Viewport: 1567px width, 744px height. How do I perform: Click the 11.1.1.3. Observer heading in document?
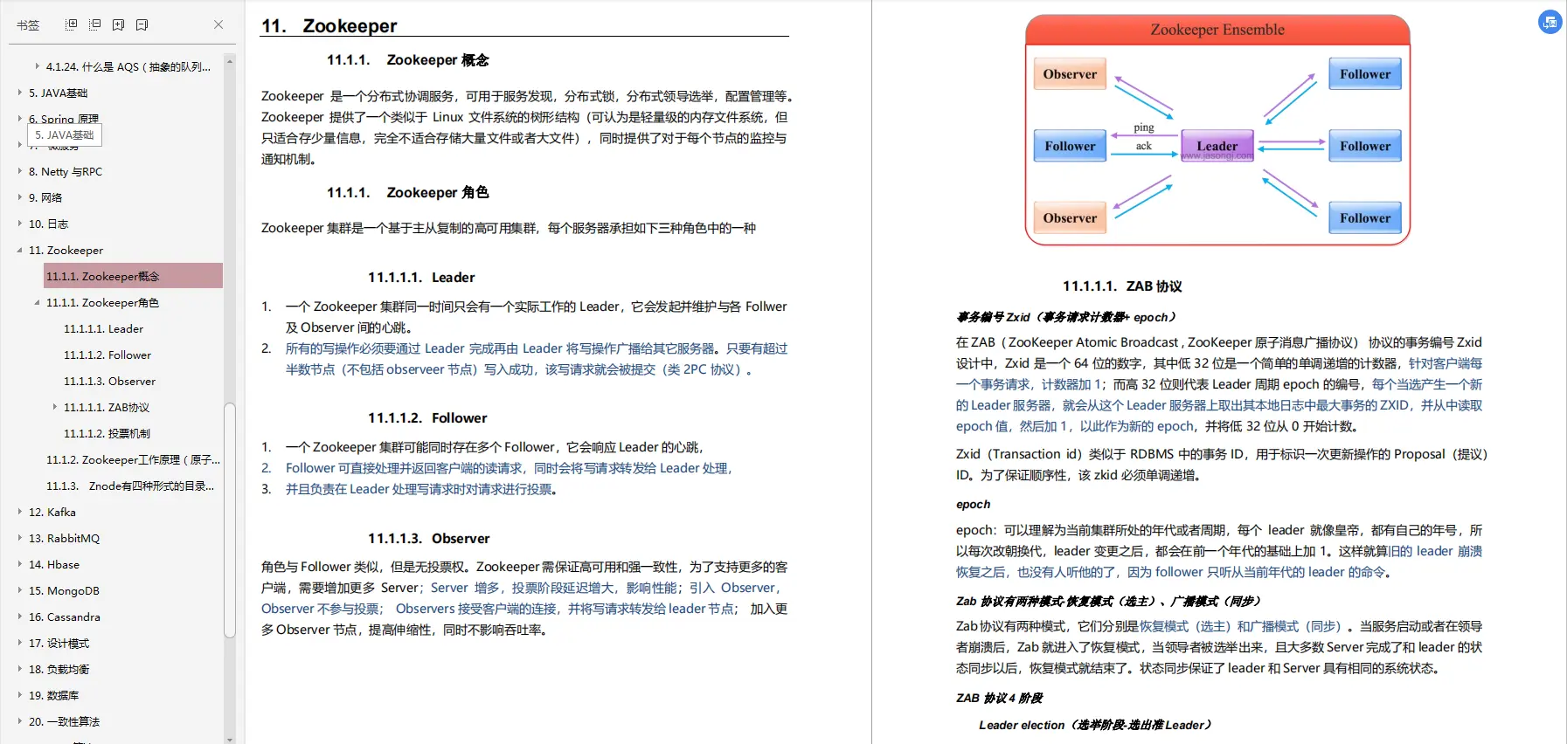point(428,539)
